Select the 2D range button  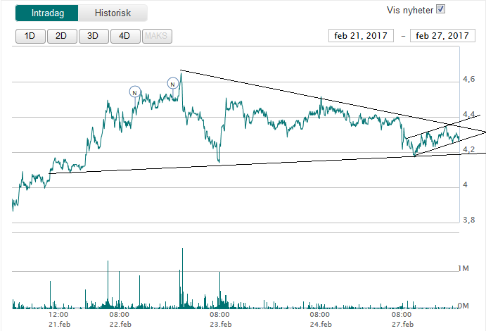pyautogui.click(x=61, y=36)
